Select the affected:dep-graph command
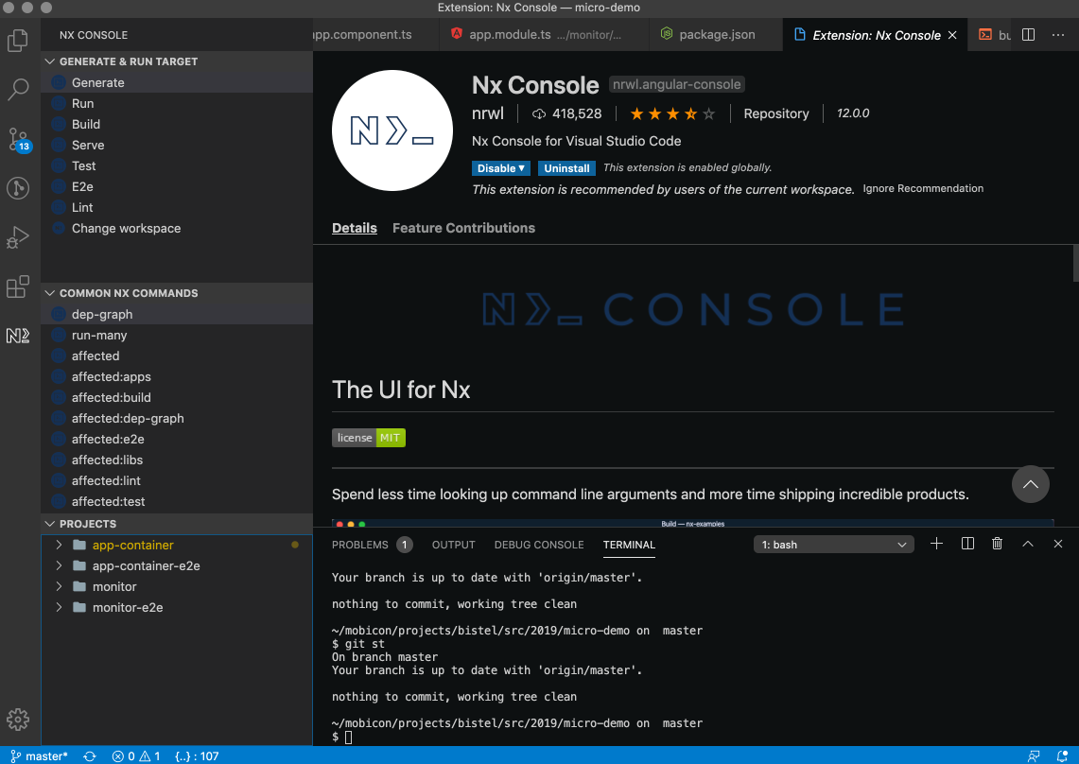Viewport: 1079px width, 764px height. point(176,419)
